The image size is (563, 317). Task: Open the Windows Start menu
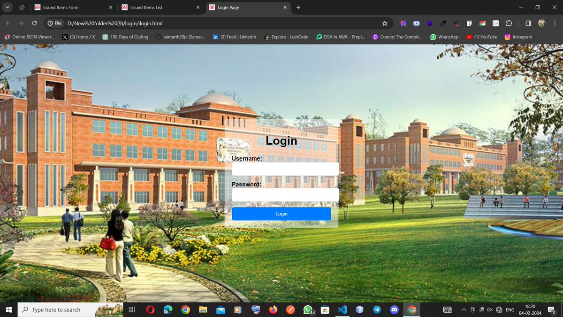[8, 309]
